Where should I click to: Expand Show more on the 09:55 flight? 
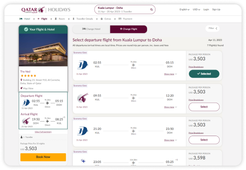click(x=170, y=107)
